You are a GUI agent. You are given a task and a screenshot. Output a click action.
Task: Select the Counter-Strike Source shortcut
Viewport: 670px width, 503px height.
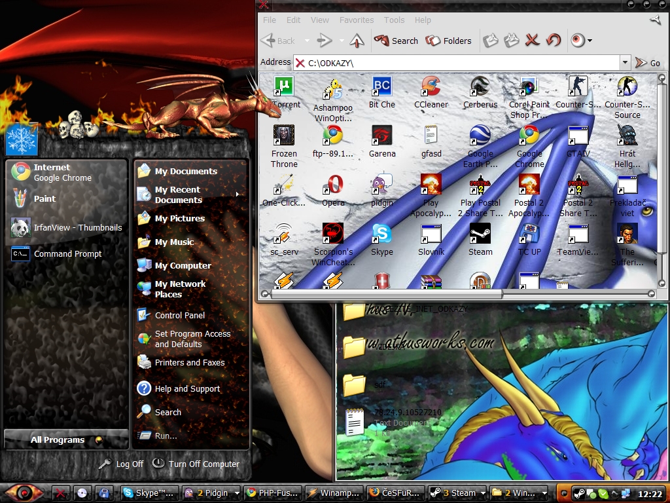[x=627, y=87]
